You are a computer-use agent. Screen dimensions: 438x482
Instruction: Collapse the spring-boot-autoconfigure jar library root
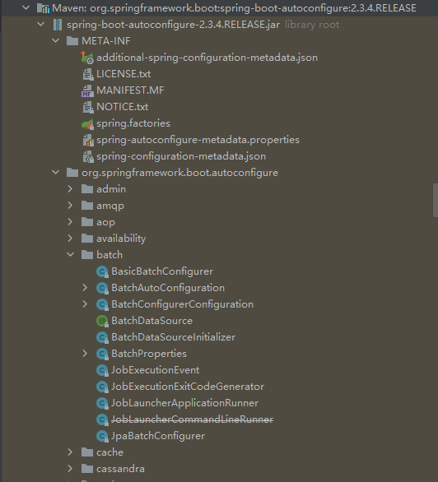41,25
